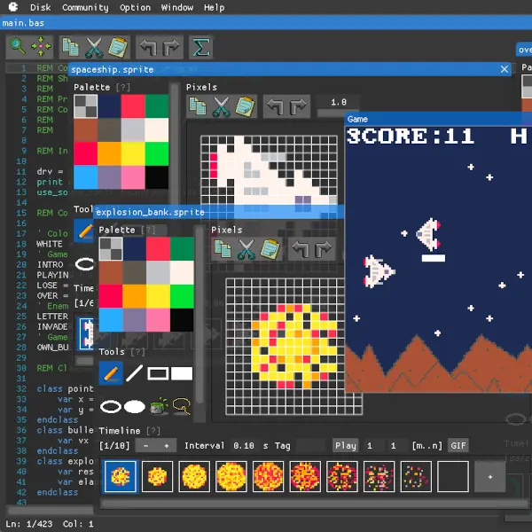Select the Pencil tool in explosion_bank Tools

pos(111,373)
